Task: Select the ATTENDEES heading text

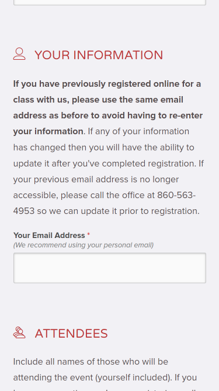Action: [x=71, y=334]
